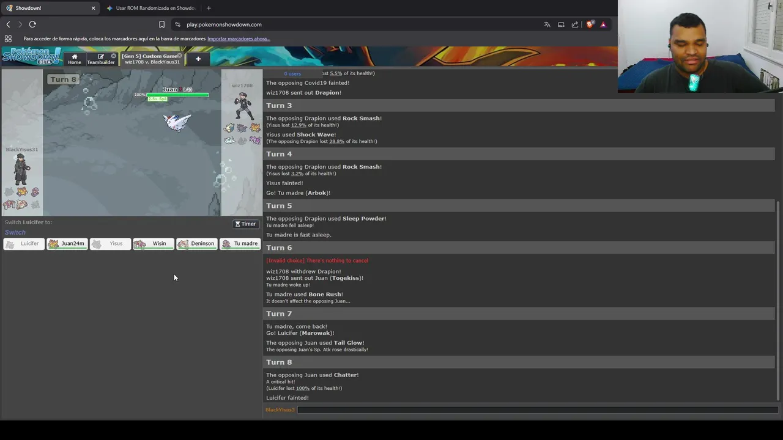Click BlackYisus31's fainted bottom-right team icon
This screenshot has width=783, height=440.
pyautogui.click(x=35, y=204)
